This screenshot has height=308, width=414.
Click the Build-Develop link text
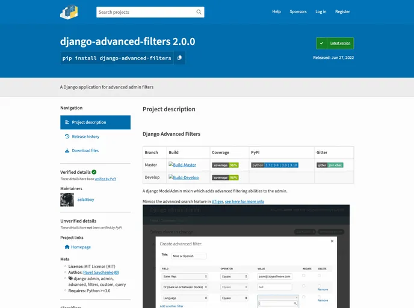186,177
